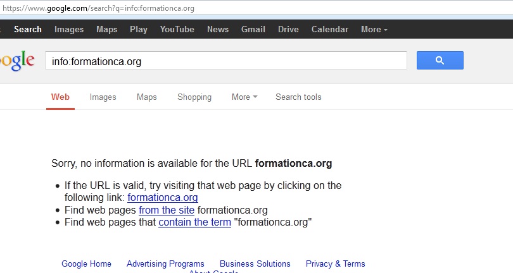Go to Gmail in the top bar
Viewport: 513px width, 273px height.
(253, 29)
